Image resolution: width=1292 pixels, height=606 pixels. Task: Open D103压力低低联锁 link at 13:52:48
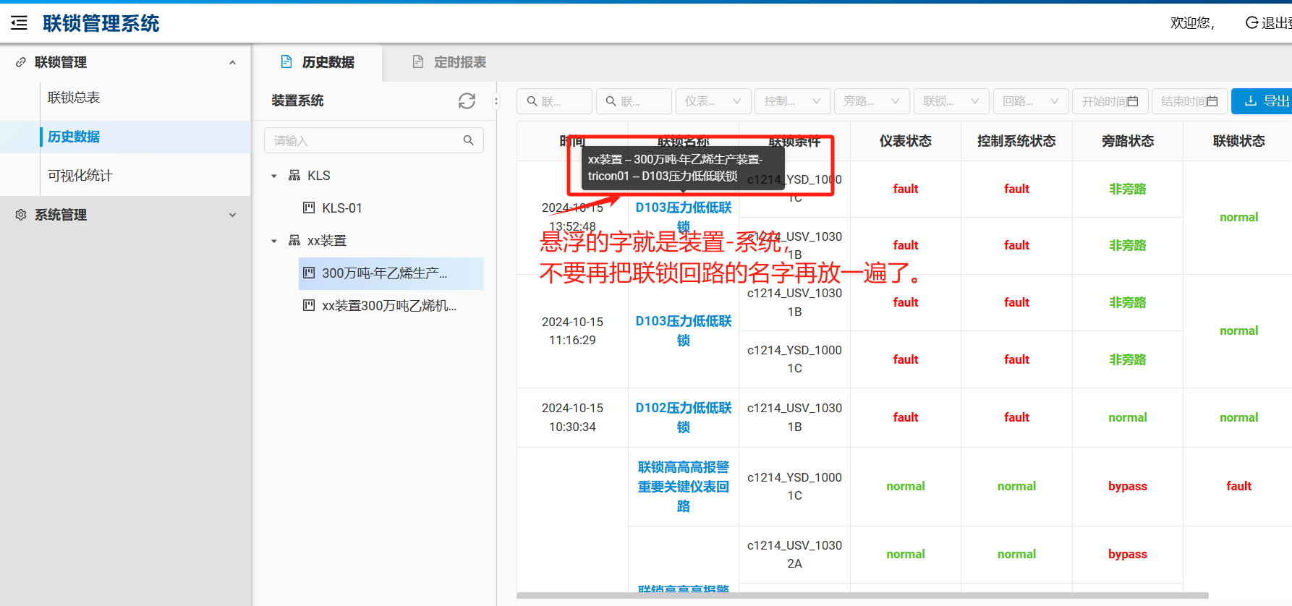point(684,216)
